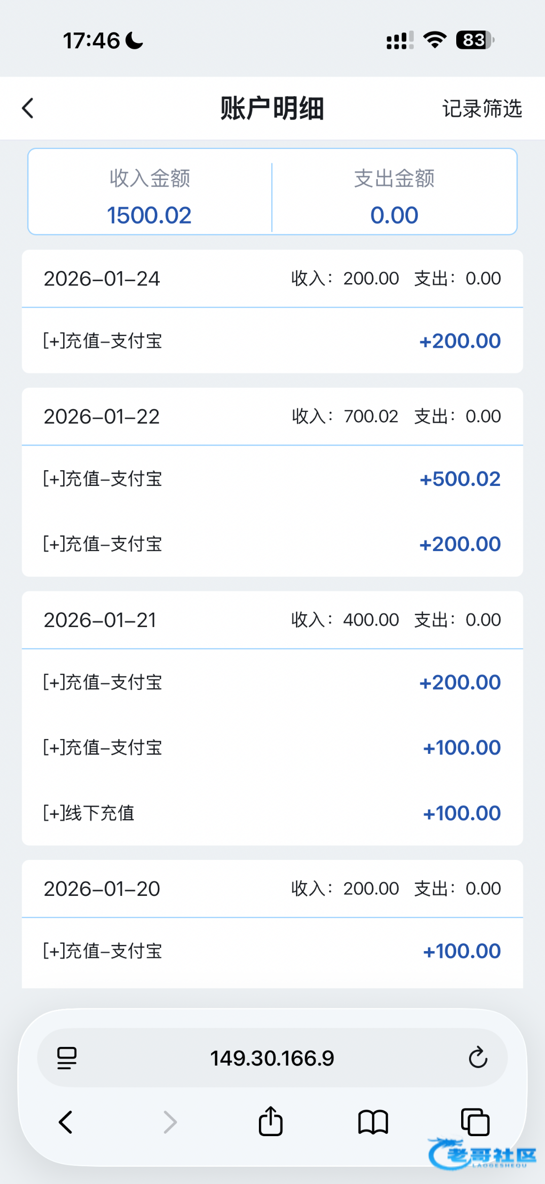Tap the Safari page menu icon
Viewport: 545px width, 1184px height.
[67, 1058]
